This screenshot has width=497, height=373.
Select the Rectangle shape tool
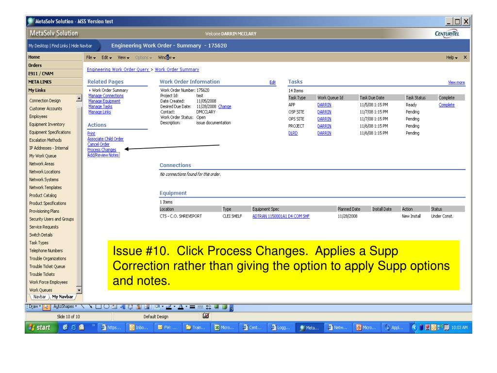point(98,307)
